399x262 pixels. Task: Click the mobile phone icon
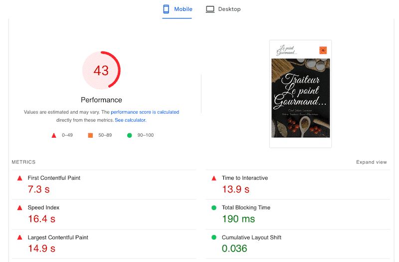point(166,9)
